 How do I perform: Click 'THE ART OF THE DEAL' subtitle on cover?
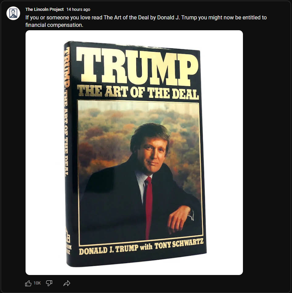[x=138, y=92]
